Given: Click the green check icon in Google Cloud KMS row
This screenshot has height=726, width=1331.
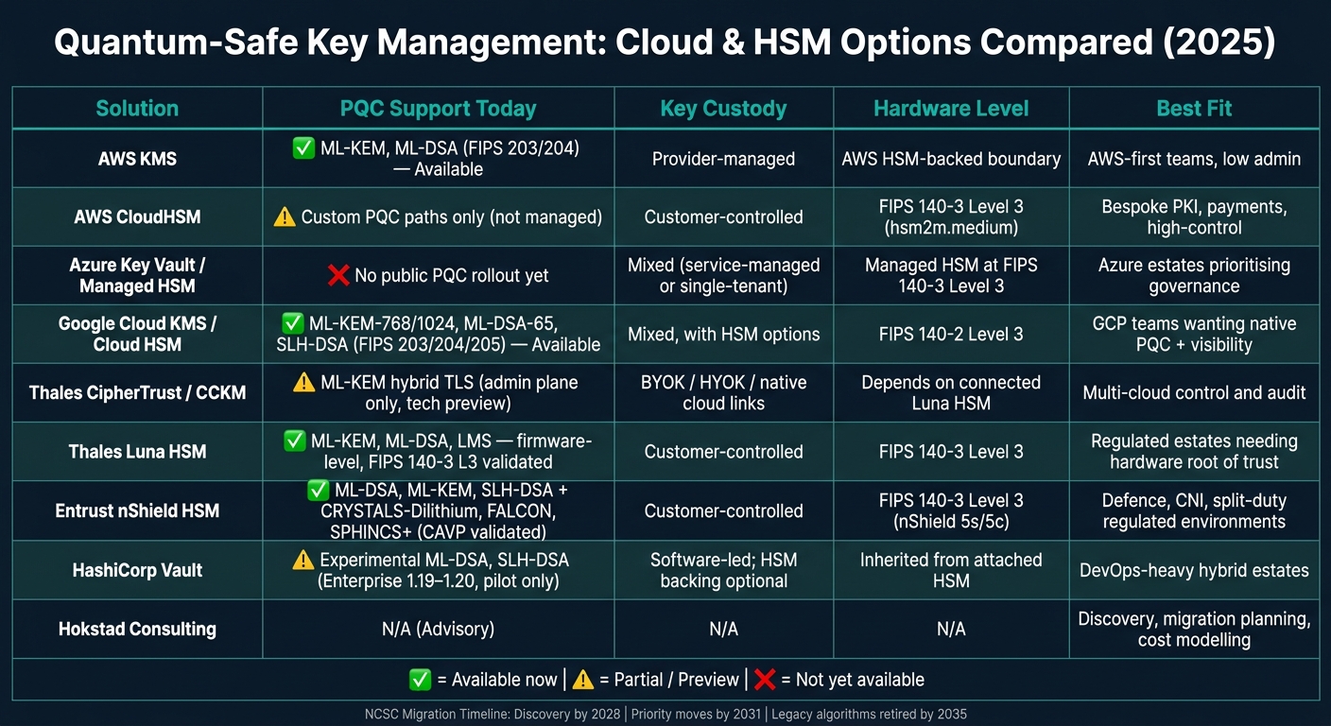Looking at the screenshot, I should [x=294, y=324].
